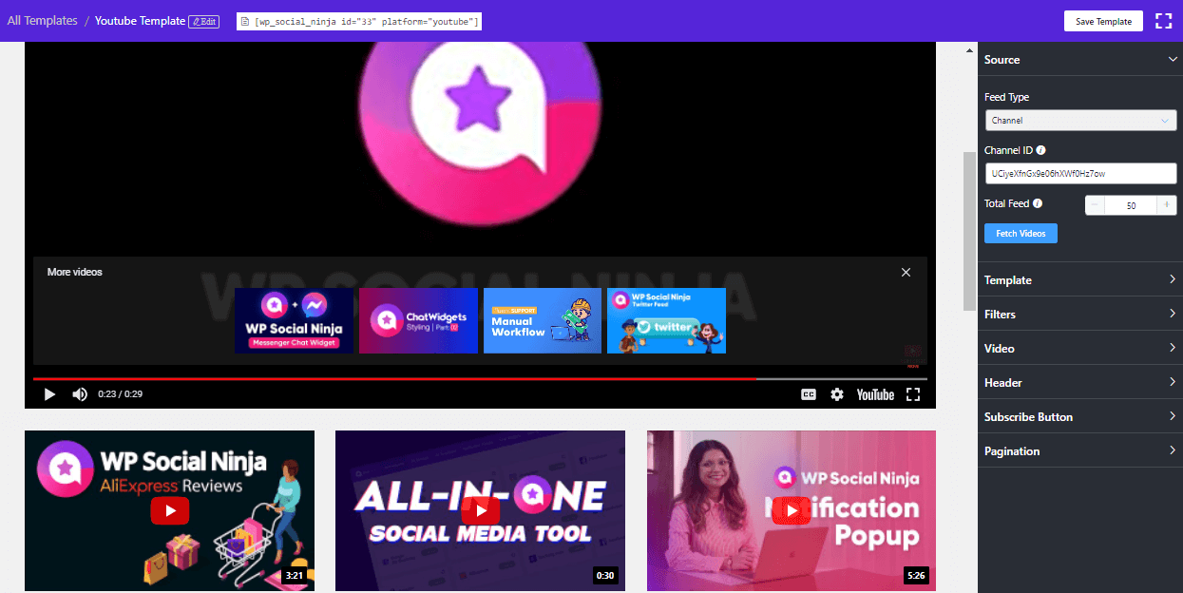Click the Feed Type label
This screenshot has width=1183, height=593.
[x=1006, y=97]
